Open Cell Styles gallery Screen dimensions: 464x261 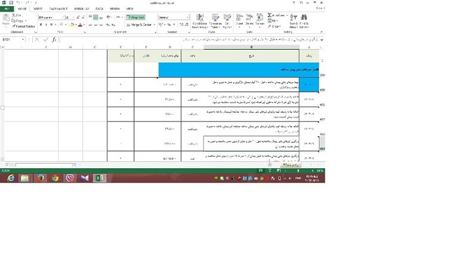click(x=227, y=21)
